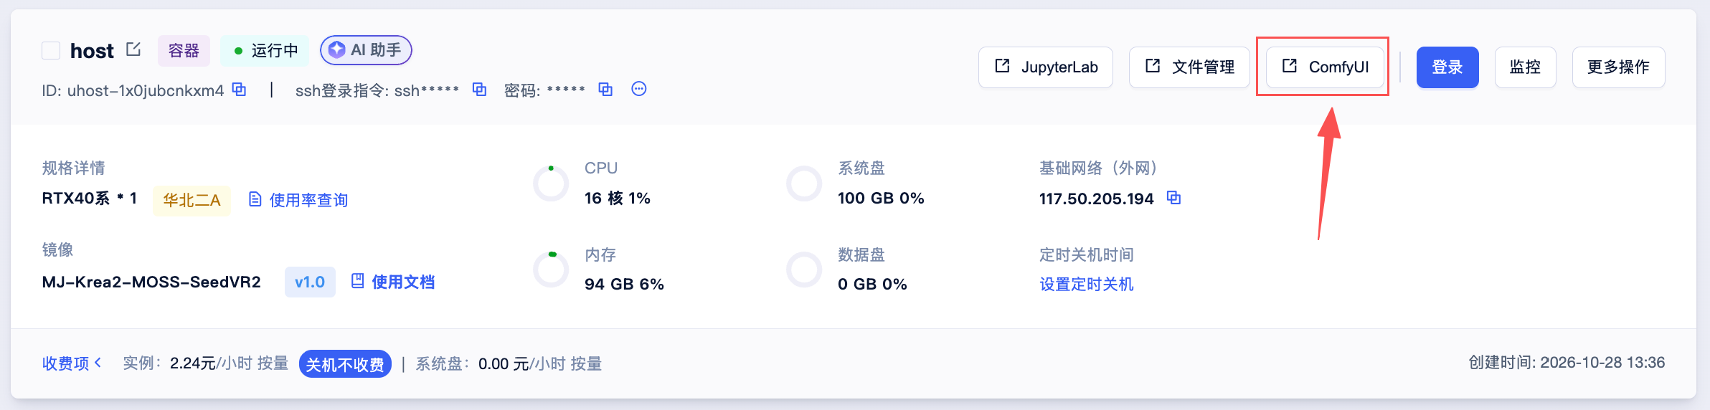Click the RTX40系 * 1 spec text
Image resolution: width=1710 pixels, height=410 pixels.
(x=90, y=199)
